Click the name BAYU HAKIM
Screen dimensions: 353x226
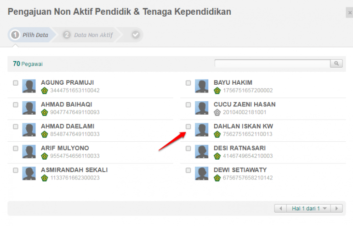[233, 82]
